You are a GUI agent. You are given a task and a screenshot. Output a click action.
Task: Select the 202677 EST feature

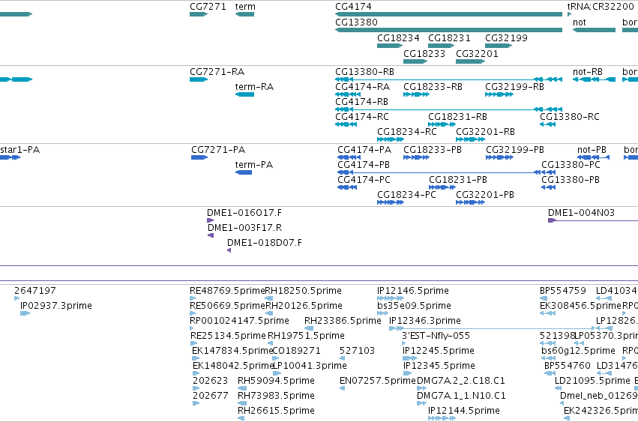click(x=196, y=404)
